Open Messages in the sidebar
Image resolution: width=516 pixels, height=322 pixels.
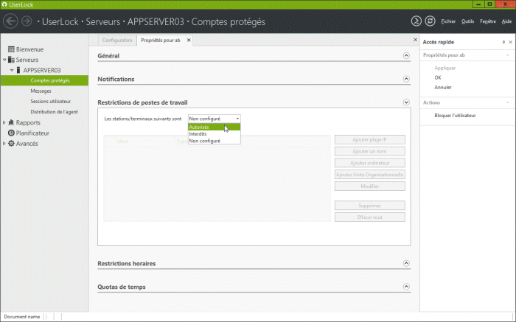tap(41, 91)
